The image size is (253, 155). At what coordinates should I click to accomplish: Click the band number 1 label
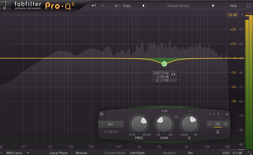pos(214,114)
